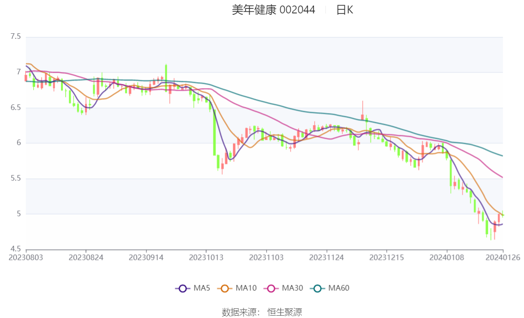Click y-axis value 5
The image size is (524, 318).
coord(18,214)
